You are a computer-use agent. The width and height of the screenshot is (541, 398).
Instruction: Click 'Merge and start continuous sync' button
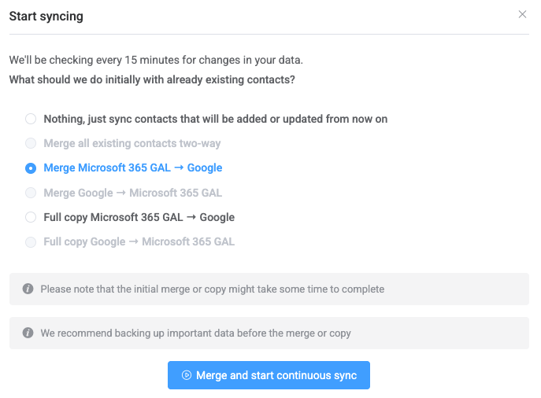pos(269,375)
